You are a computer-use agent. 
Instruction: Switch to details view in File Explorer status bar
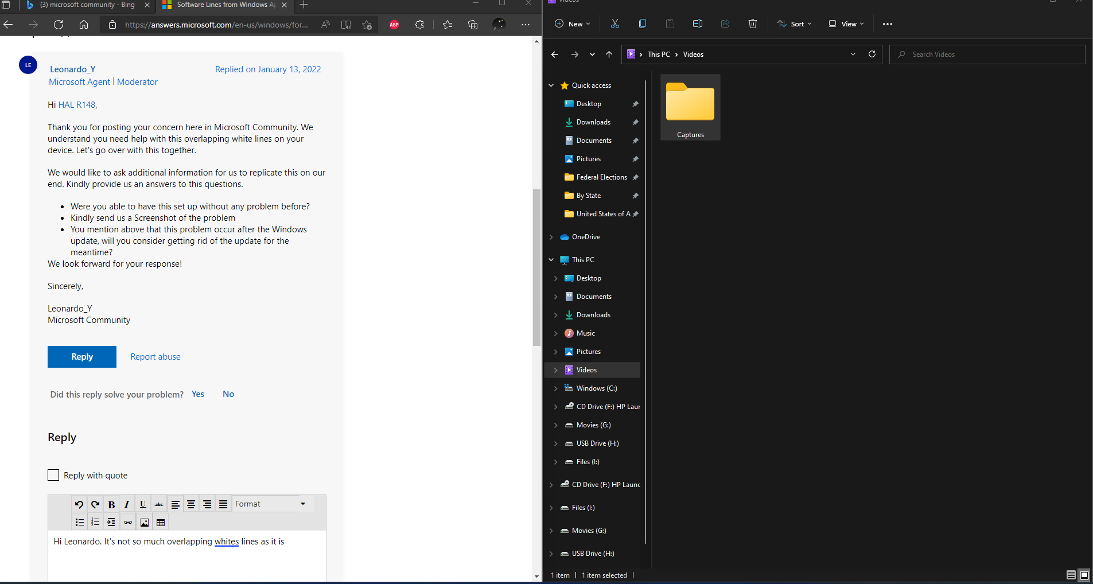coord(1071,575)
